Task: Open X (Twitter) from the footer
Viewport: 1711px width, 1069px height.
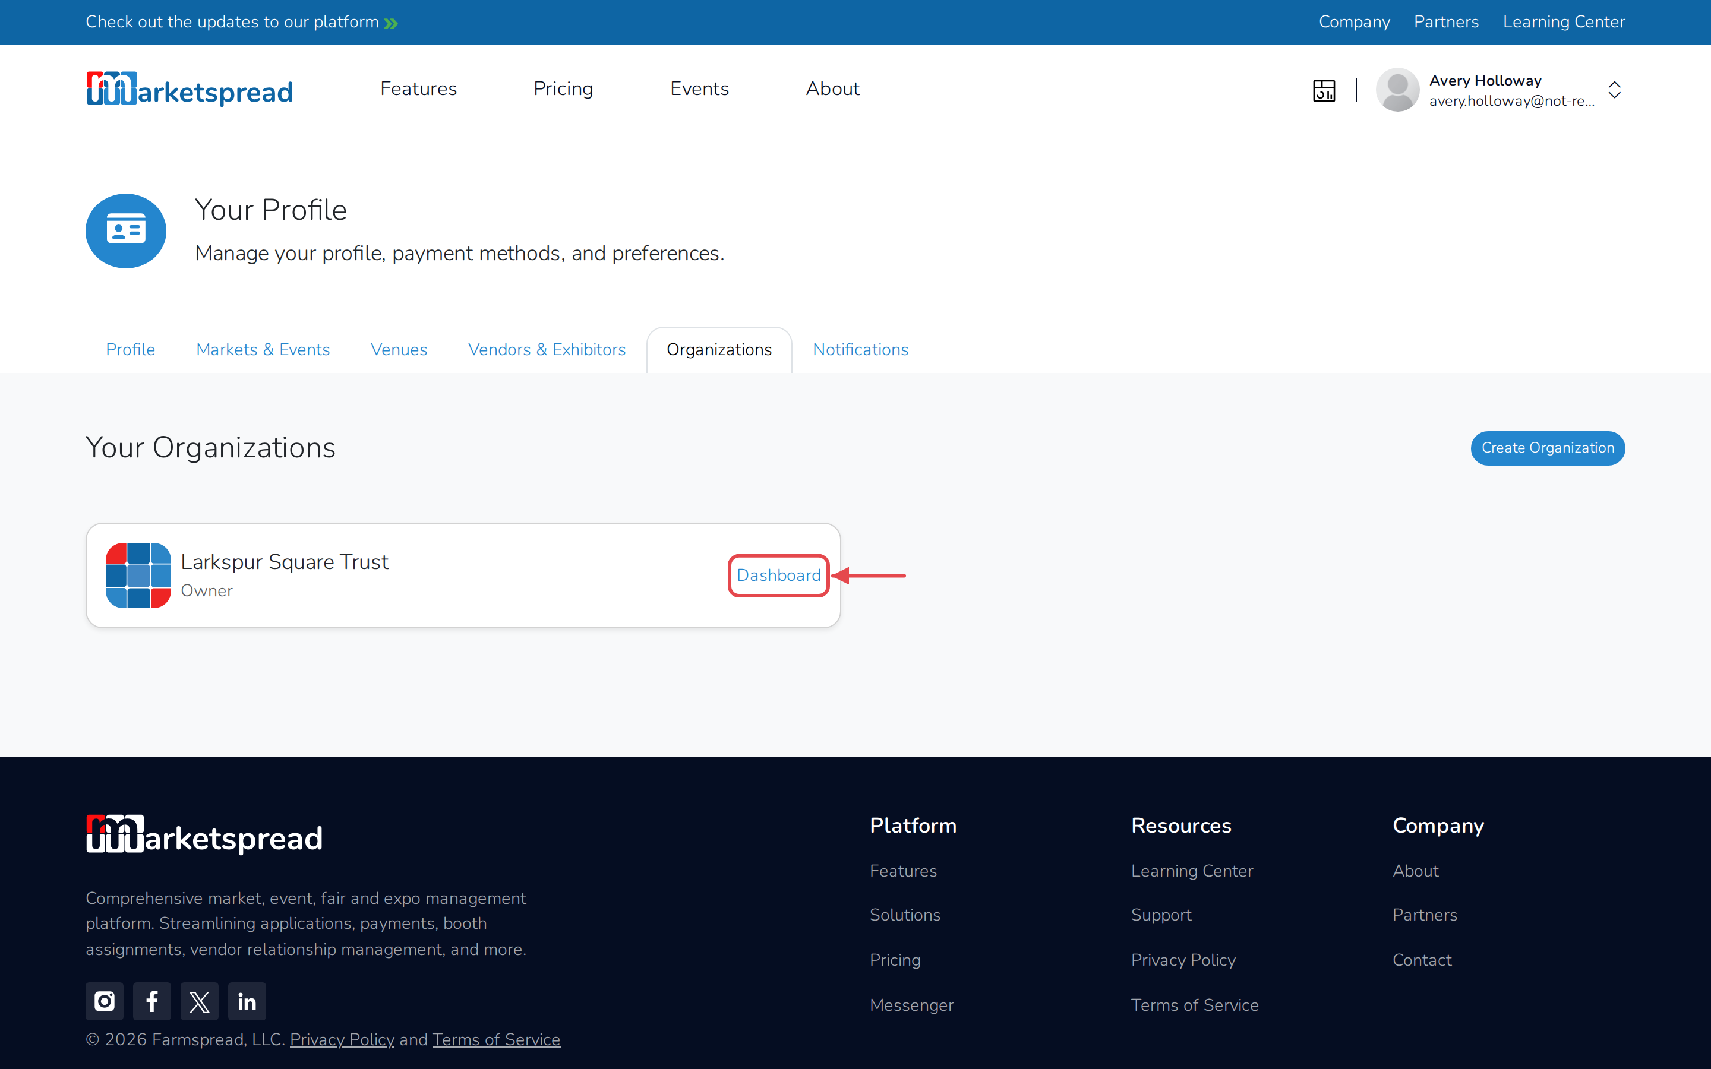Action: coord(200,1001)
